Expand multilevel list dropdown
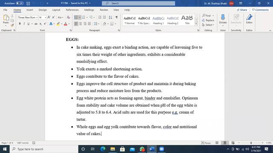Image resolution: width=273 pixels, height=153 pixels. point(94,17)
